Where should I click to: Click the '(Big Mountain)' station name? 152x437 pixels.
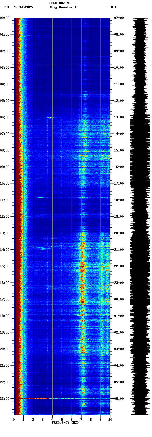pyautogui.click(x=63, y=7)
